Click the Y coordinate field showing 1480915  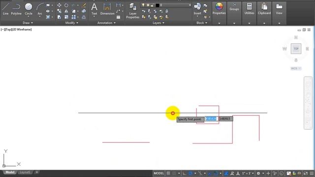tap(226, 119)
